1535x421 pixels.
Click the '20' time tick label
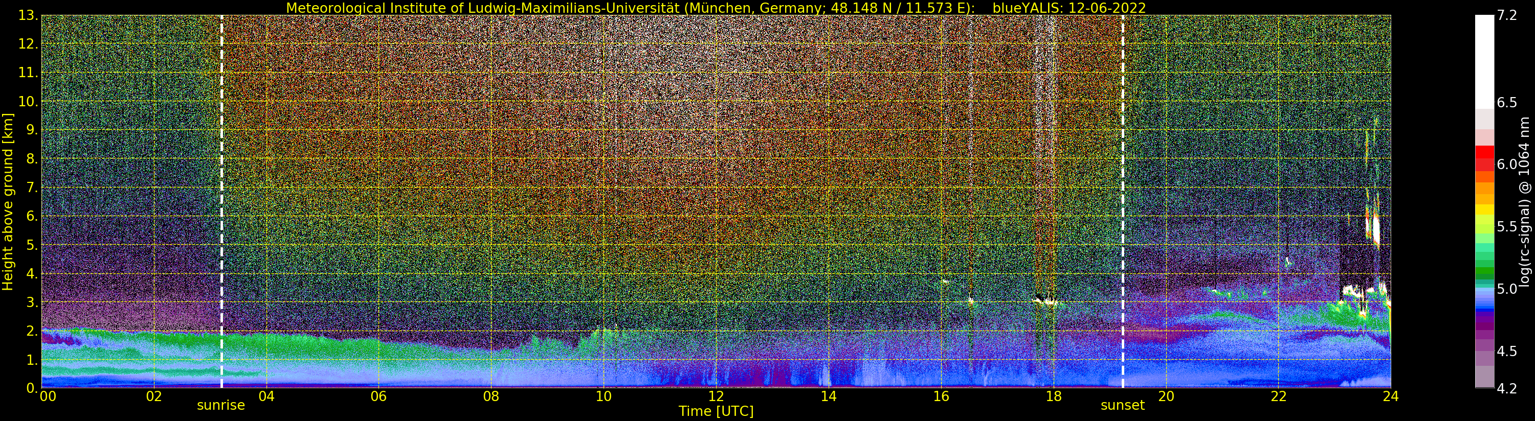[1166, 396]
